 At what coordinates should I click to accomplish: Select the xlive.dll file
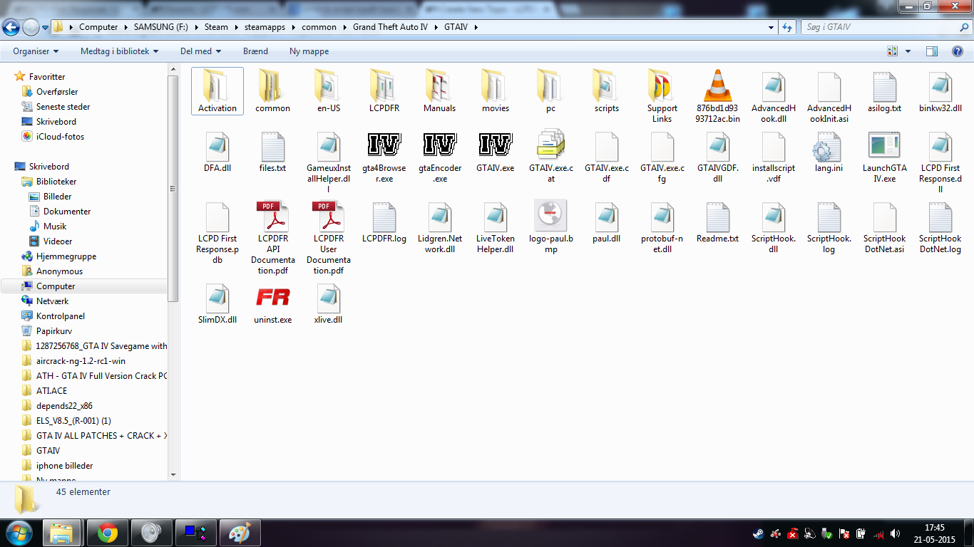coord(329,303)
